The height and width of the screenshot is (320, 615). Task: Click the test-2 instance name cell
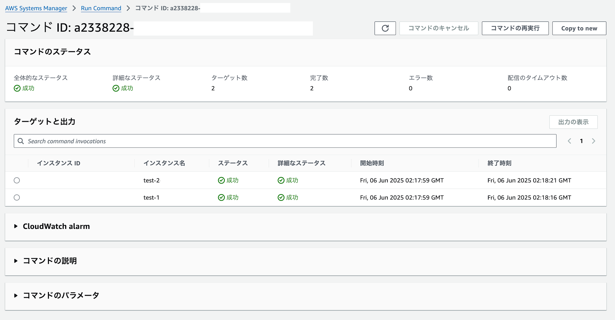pos(152,180)
